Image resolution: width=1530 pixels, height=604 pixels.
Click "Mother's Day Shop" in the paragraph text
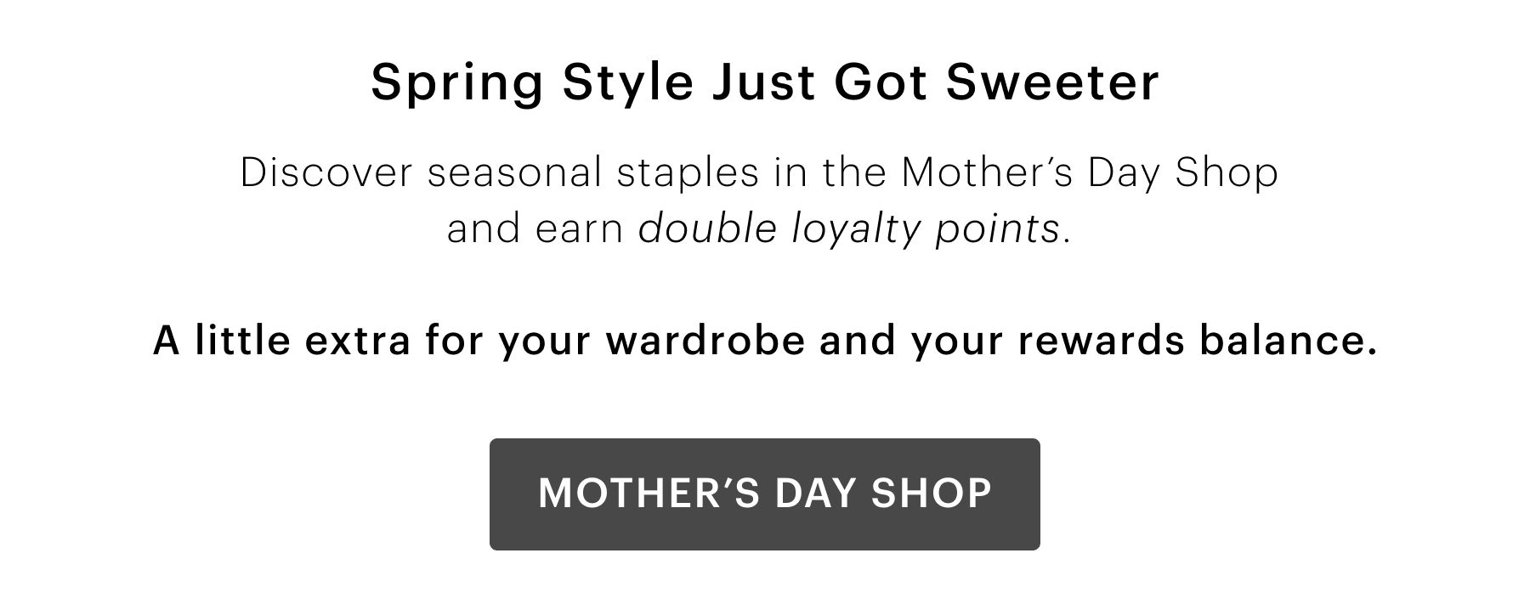pos(1090,172)
